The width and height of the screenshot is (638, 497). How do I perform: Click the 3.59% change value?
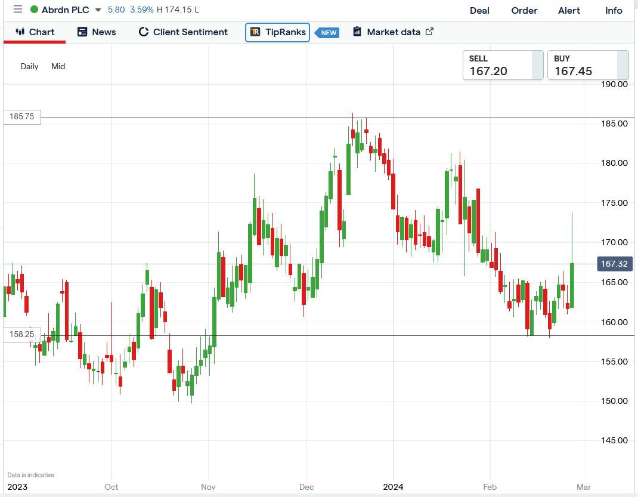tap(141, 10)
